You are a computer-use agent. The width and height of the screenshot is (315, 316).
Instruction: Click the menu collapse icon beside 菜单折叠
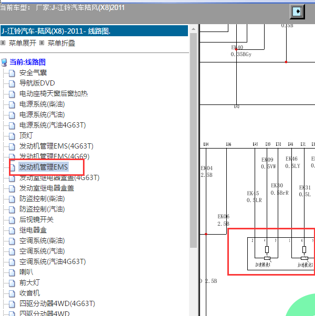click(41, 43)
